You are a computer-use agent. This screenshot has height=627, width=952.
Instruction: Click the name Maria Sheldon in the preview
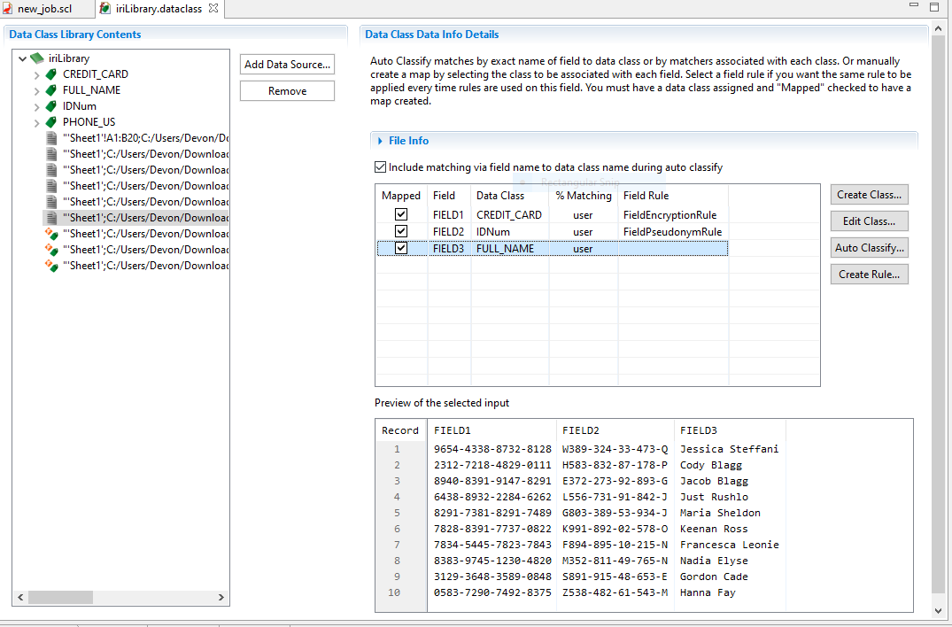[x=720, y=513]
